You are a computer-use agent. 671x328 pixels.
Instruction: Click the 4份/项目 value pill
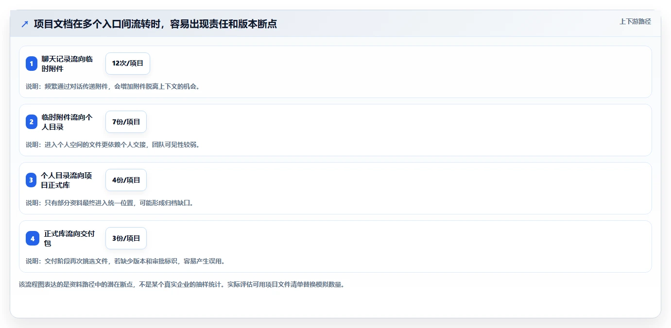[126, 180]
